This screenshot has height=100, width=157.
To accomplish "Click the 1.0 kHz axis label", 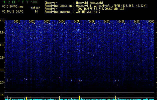I will (2, 45).
